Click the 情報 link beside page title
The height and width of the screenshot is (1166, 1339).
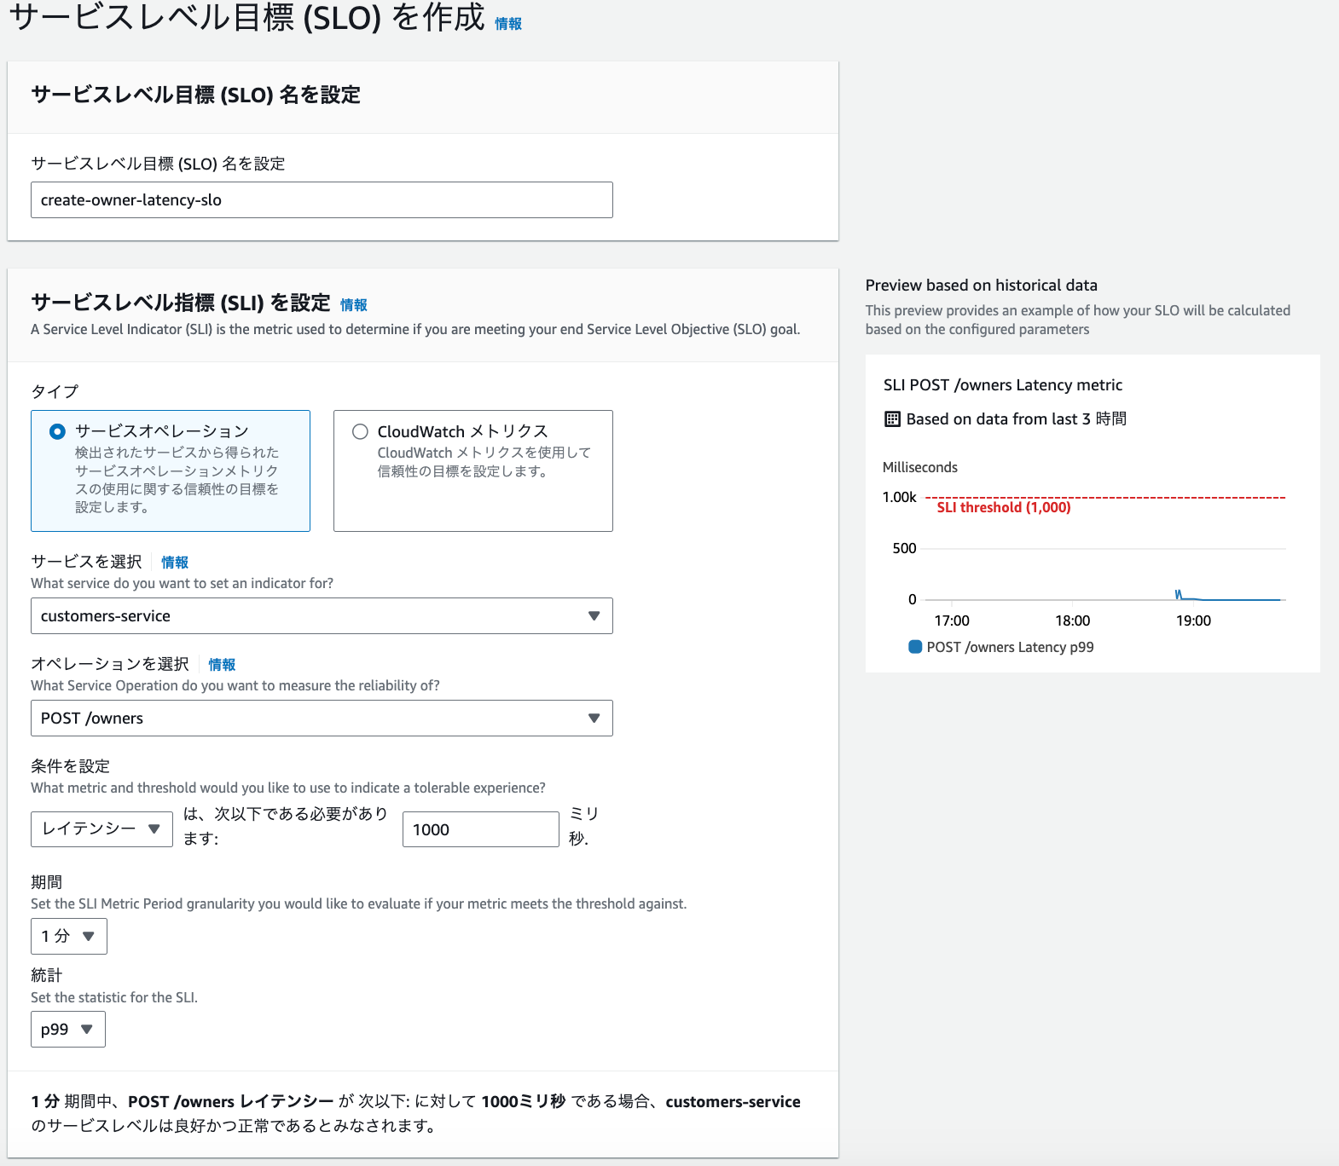(x=508, y=24)
